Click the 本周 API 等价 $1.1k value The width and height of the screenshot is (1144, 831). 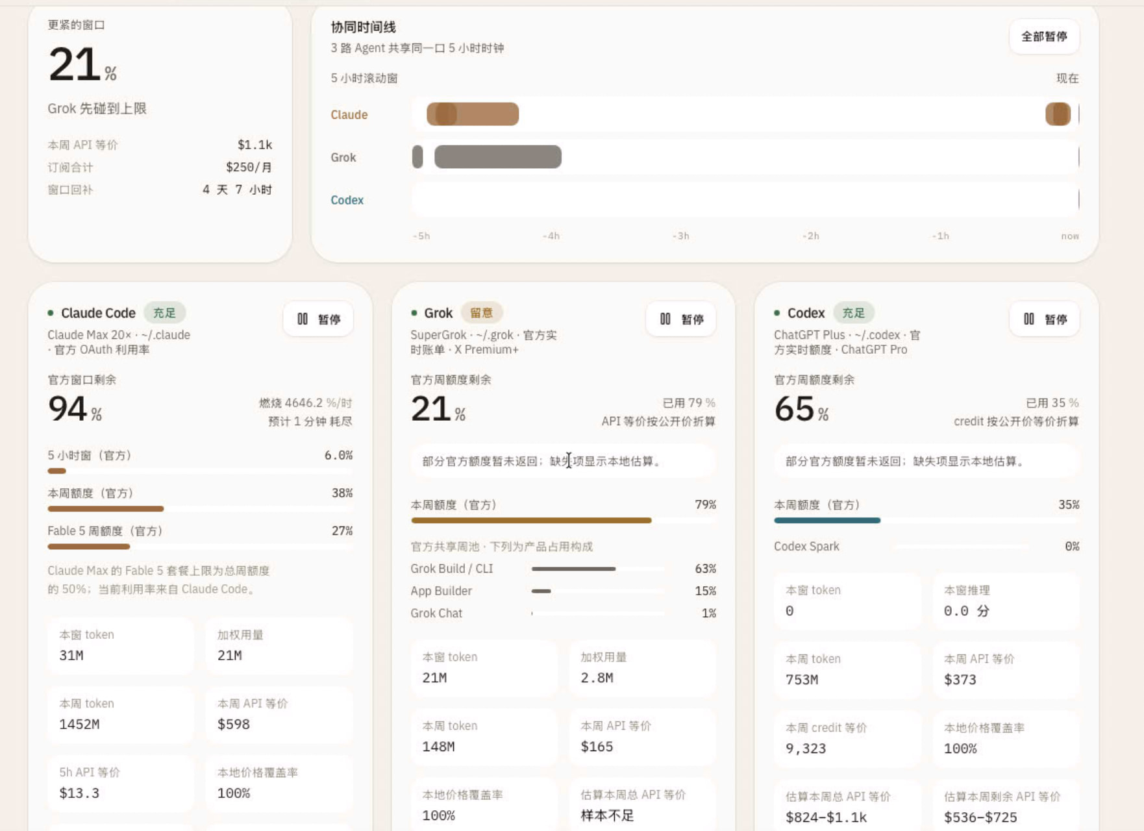point(255,145)
